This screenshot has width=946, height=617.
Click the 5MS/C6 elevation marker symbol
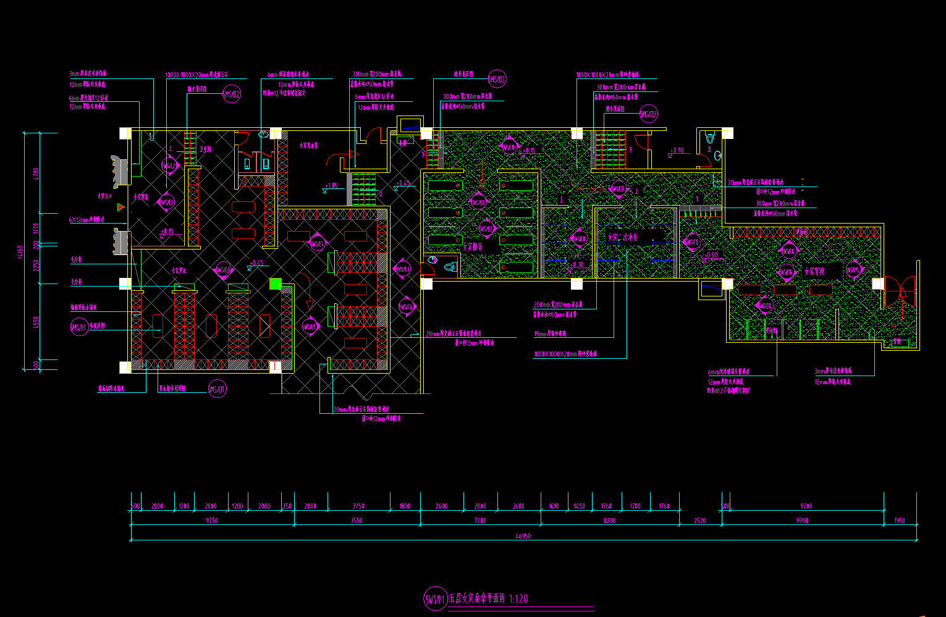[x=407, y=307]
